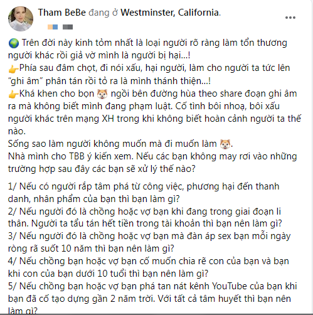Click the "đang ở" text in the header
The image size is (313, 315).
pos(103,13)
